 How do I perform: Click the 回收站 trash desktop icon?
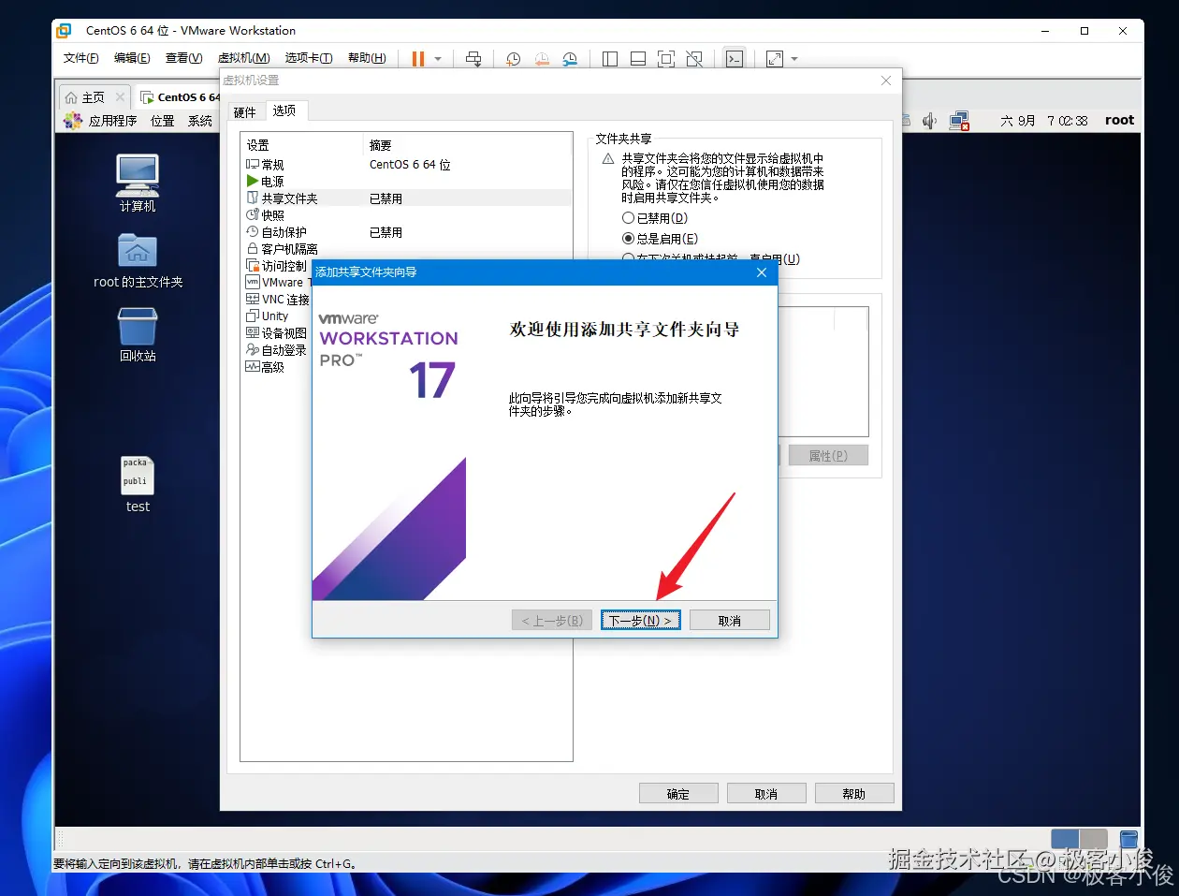point(138,334)
